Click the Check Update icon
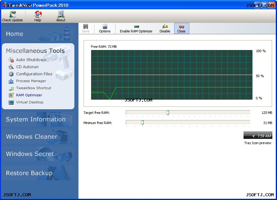The height and width of the screenshot is (200, 277). click(x=12, y=14)
